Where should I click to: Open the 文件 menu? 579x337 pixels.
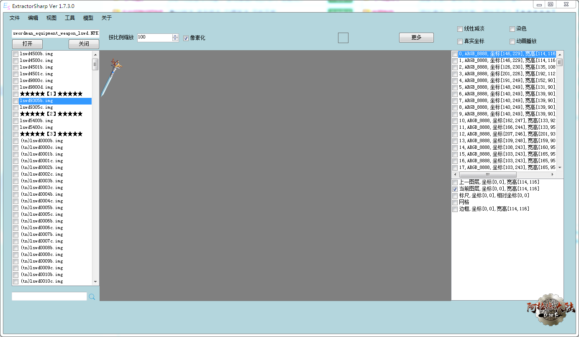pyautogui.click(x=15, y=18)
